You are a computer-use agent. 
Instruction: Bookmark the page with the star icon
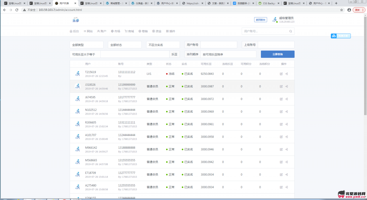[341, 10]
